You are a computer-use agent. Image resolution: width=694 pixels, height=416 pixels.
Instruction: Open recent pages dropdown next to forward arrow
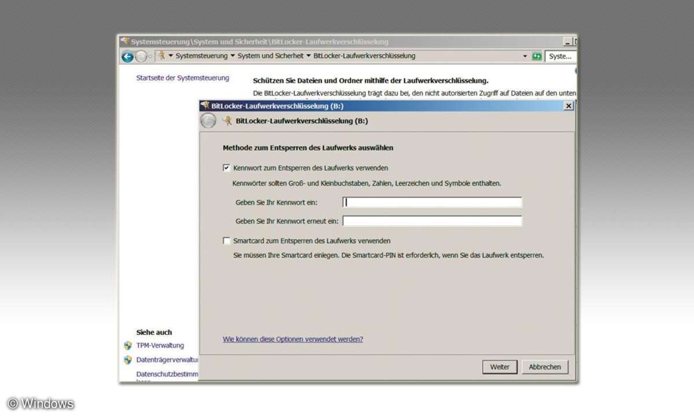click(150, 56)
